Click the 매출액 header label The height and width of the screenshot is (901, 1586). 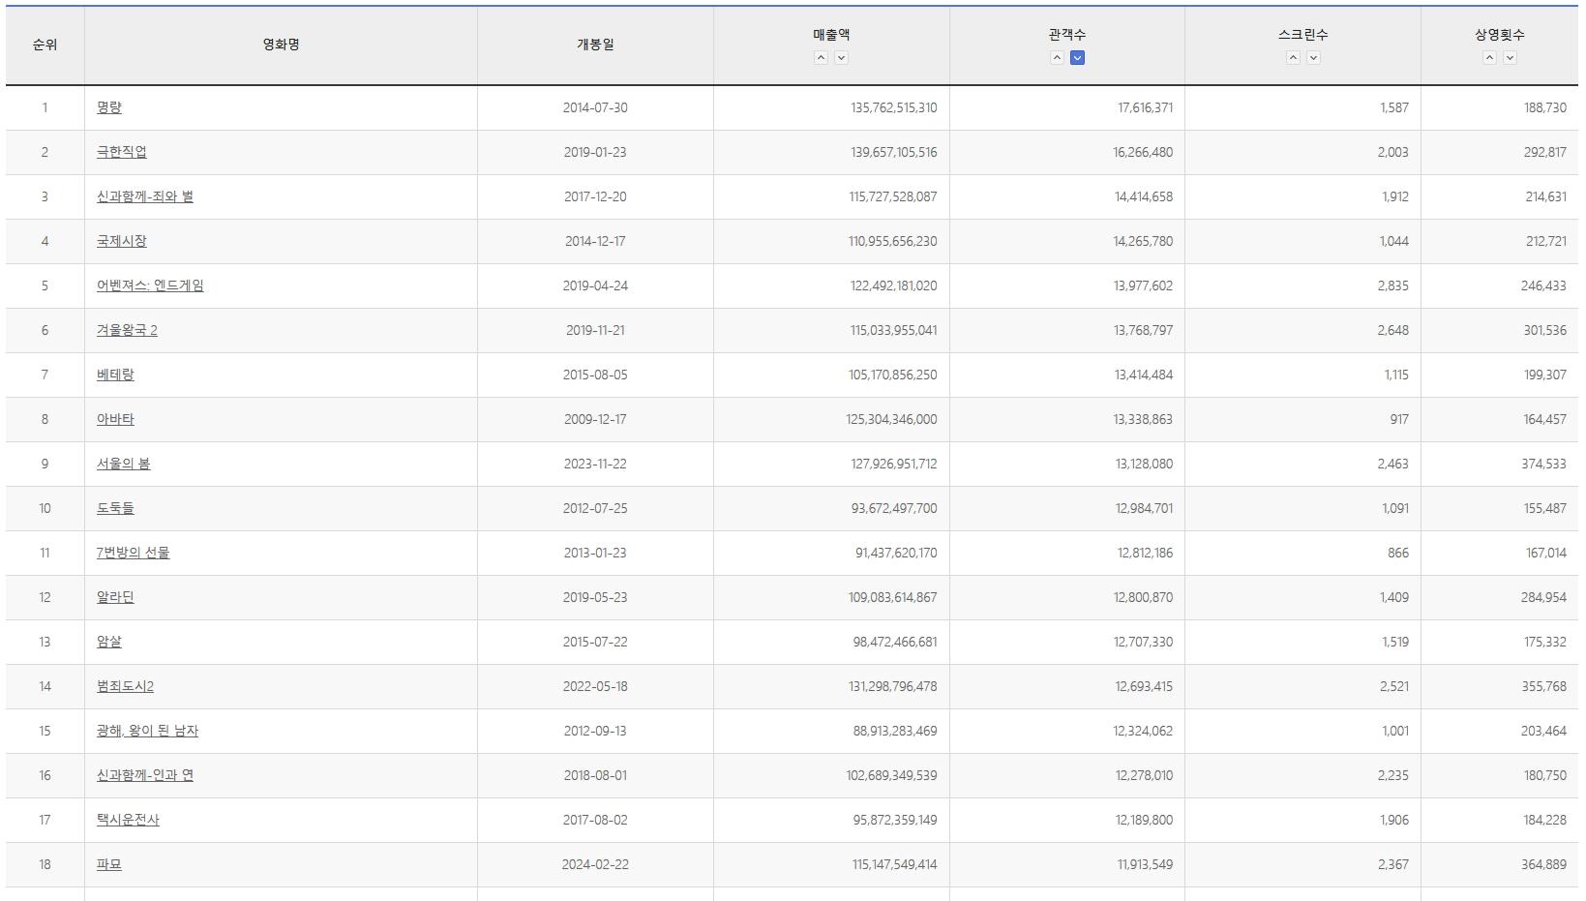(x=831, y=35)
